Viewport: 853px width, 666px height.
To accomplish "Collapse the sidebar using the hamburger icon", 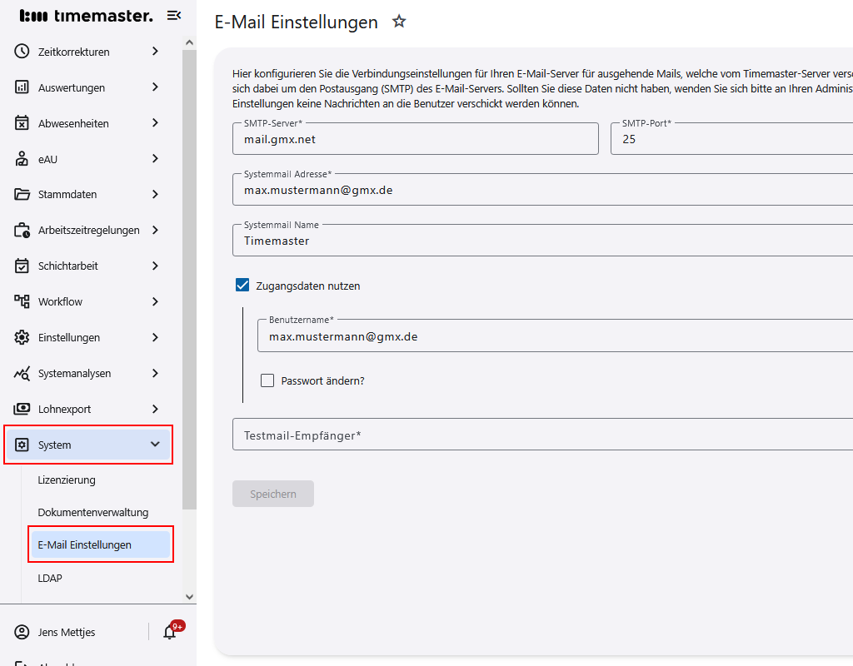I will tap(174, 15).
